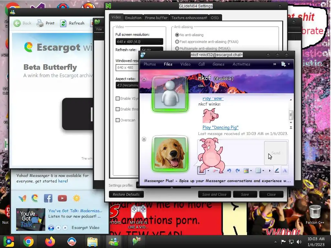Click Save and Close button

[214, 194]
